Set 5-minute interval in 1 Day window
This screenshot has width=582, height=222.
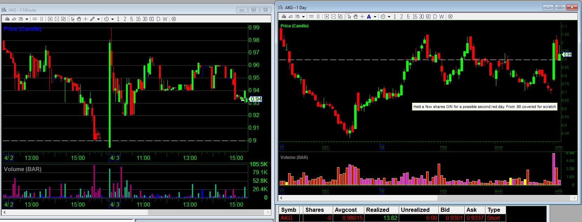[408, 16]
